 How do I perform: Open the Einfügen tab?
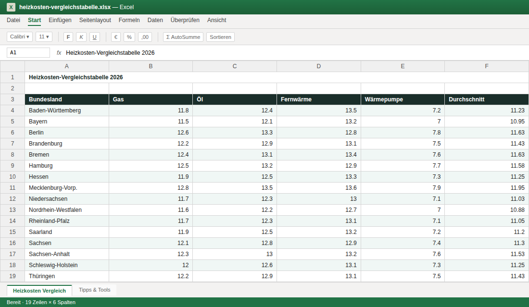tap(60, 20)
